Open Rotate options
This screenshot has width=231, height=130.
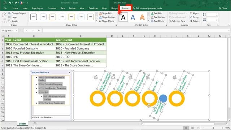point(195,21)
